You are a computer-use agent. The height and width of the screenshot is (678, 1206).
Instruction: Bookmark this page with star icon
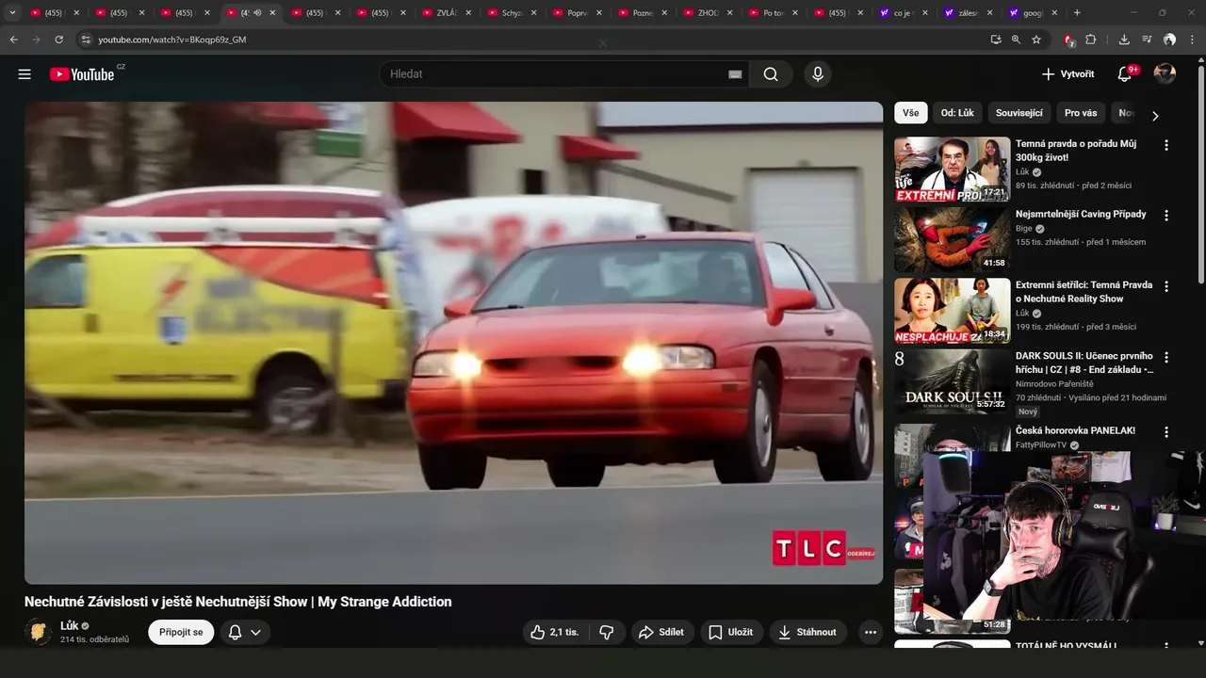1036,40
